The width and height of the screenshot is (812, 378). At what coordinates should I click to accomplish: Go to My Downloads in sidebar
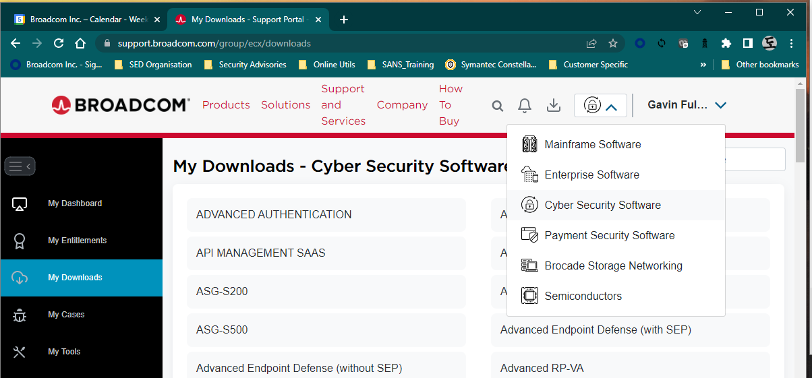point(82,278)
